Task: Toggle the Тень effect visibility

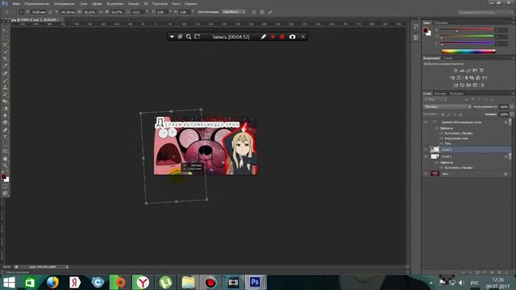Action: click(441, 143)
